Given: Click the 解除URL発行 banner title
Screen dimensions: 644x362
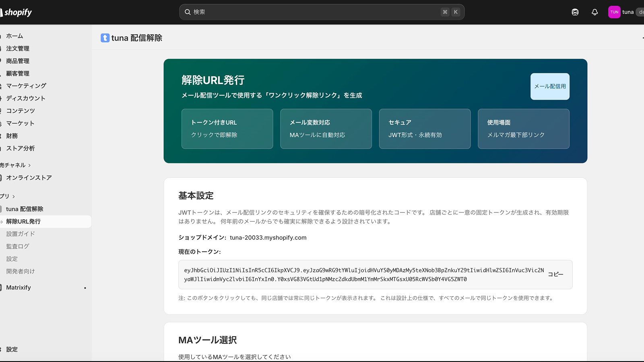Looking at the screenshot, I should pos(213,80).
